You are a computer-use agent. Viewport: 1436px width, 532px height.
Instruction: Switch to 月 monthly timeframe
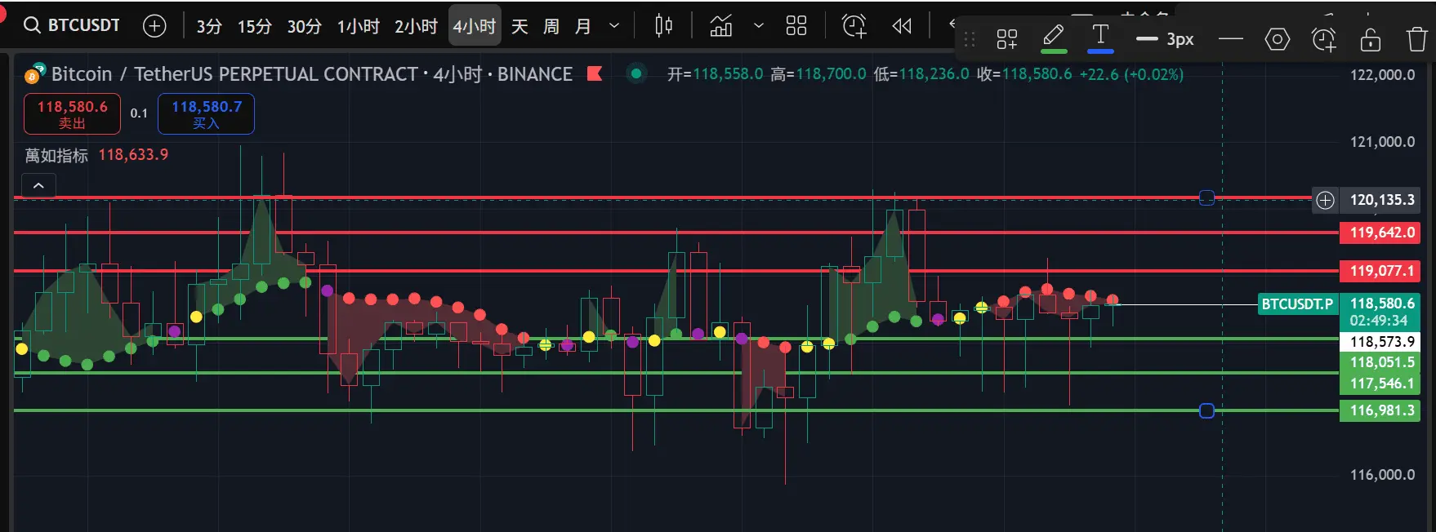pos(582,26)
